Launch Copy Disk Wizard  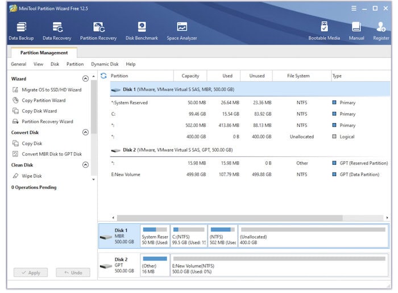pyautogui.click(x=35, y=111)
